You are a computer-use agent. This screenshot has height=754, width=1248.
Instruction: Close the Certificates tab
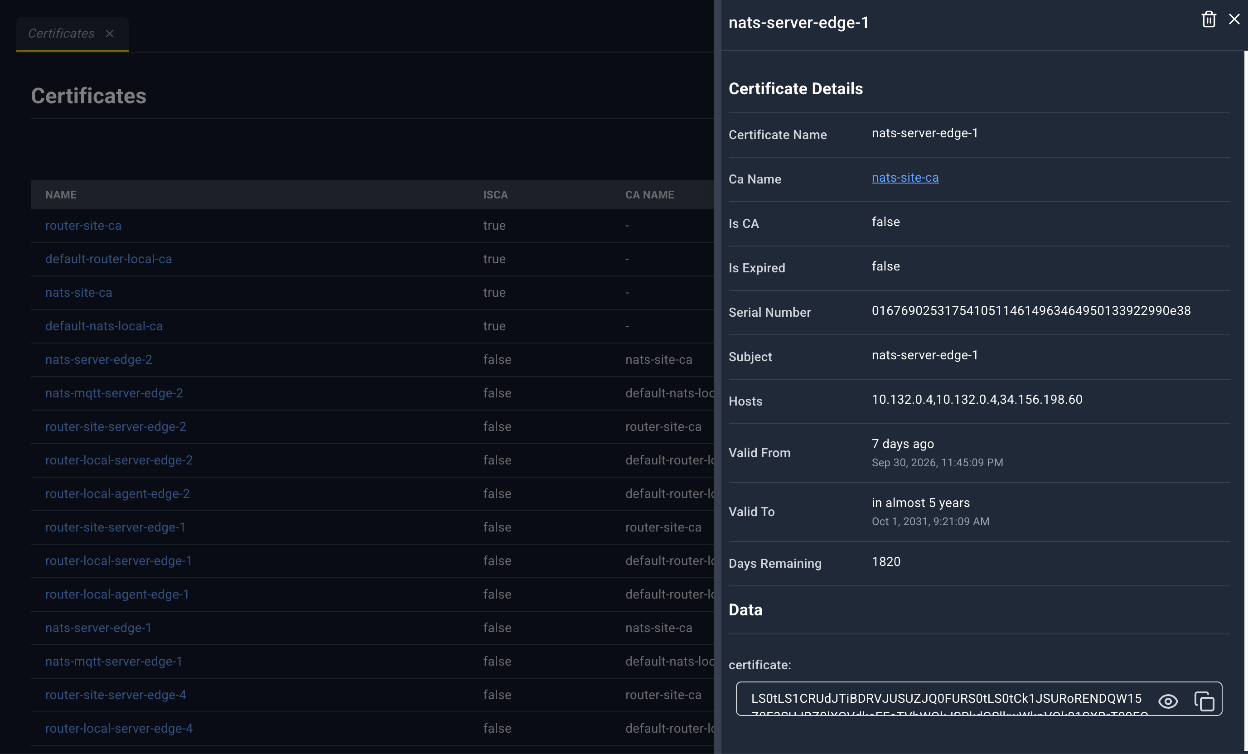tap(109, 34)
